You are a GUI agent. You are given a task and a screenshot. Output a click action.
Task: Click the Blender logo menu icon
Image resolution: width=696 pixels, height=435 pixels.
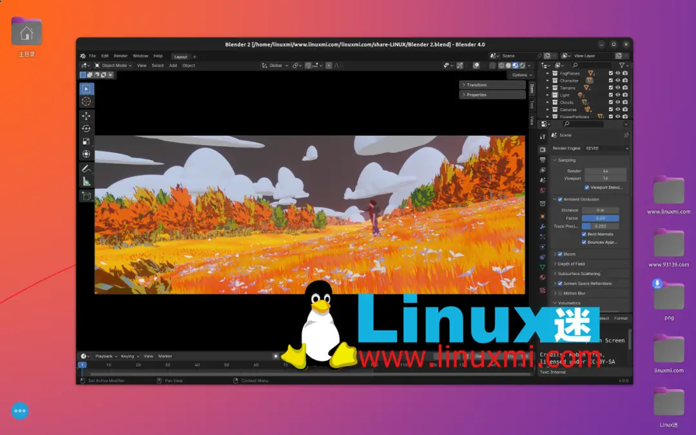pos(82,56)
